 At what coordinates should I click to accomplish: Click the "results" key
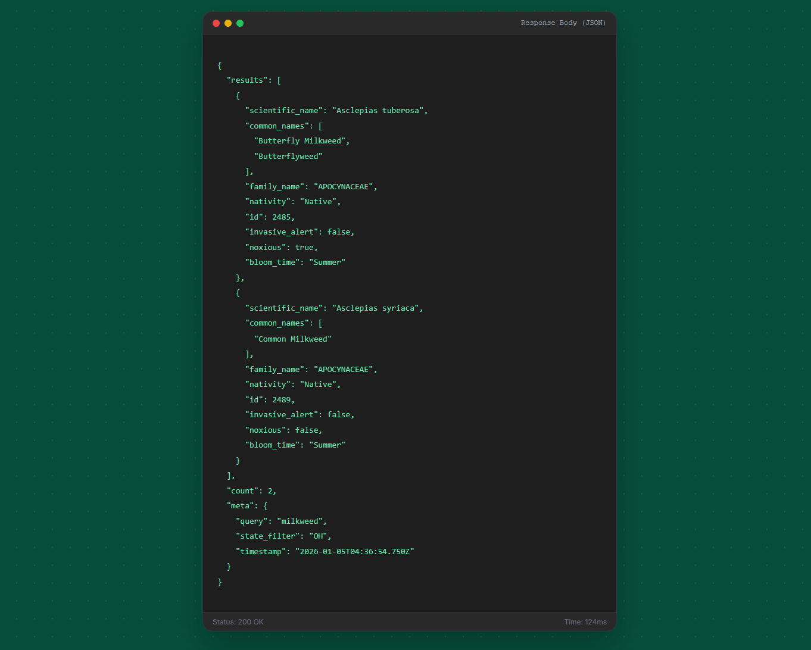click(247, 80)
